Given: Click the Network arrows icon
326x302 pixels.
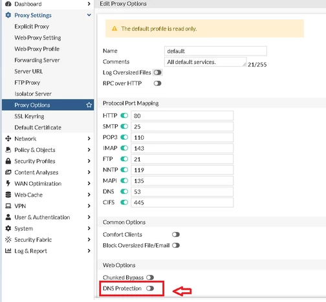Looking at the screenshot, I should point(8,138).
